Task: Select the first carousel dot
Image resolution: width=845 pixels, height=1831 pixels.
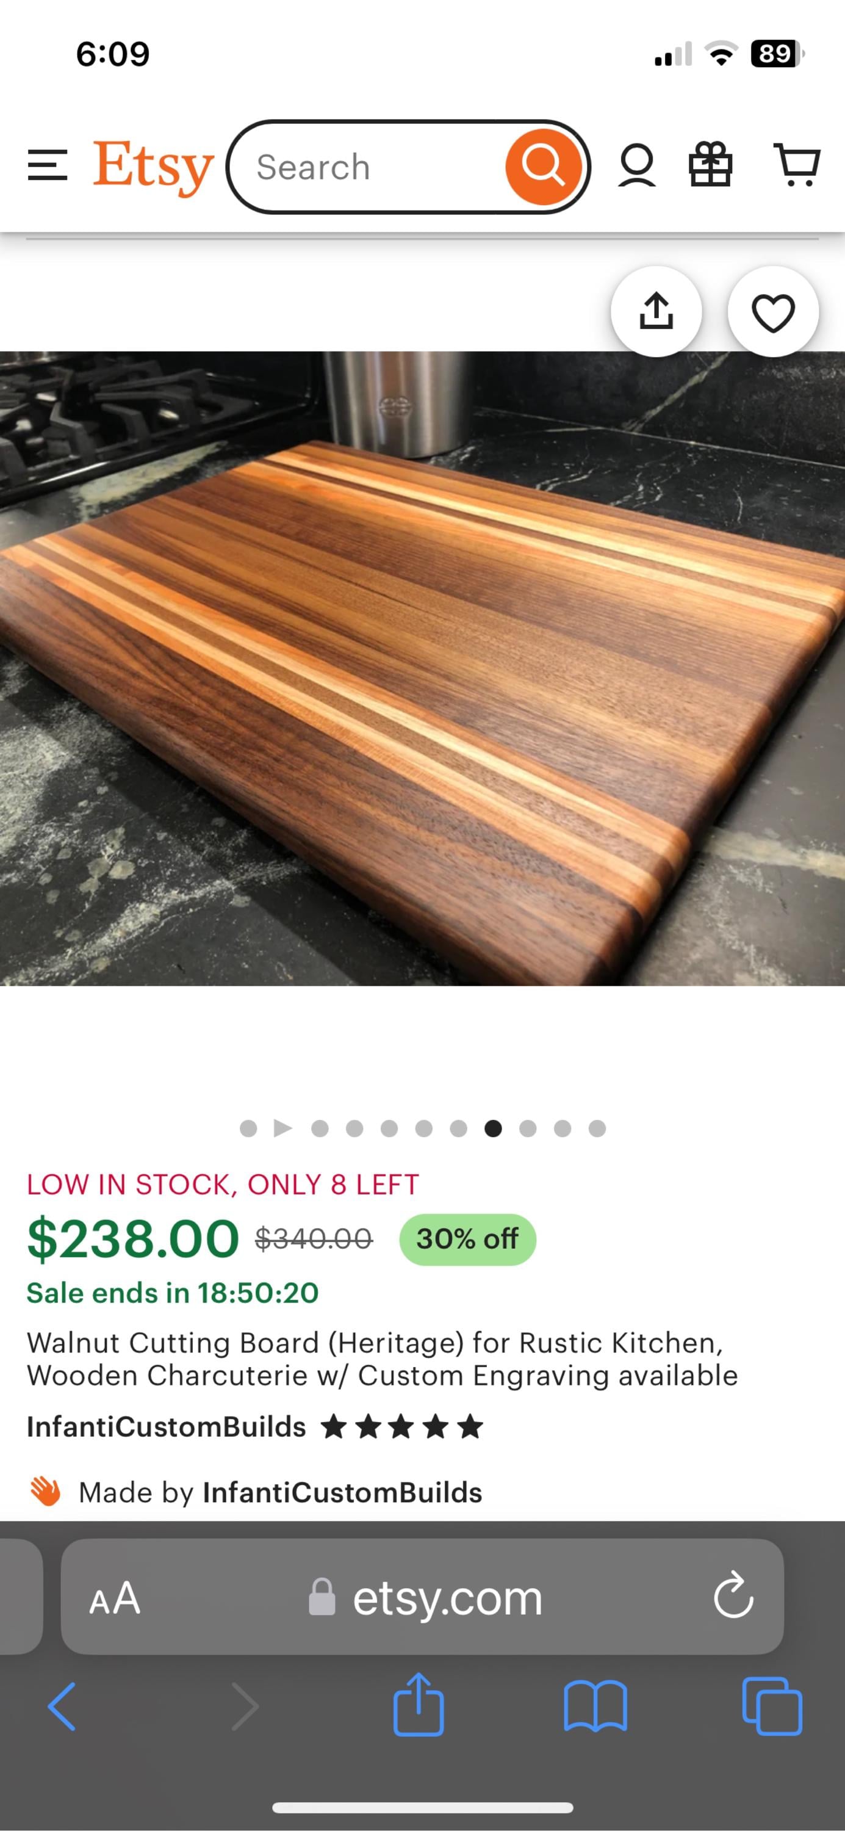Action: (x=248, y=1128)
